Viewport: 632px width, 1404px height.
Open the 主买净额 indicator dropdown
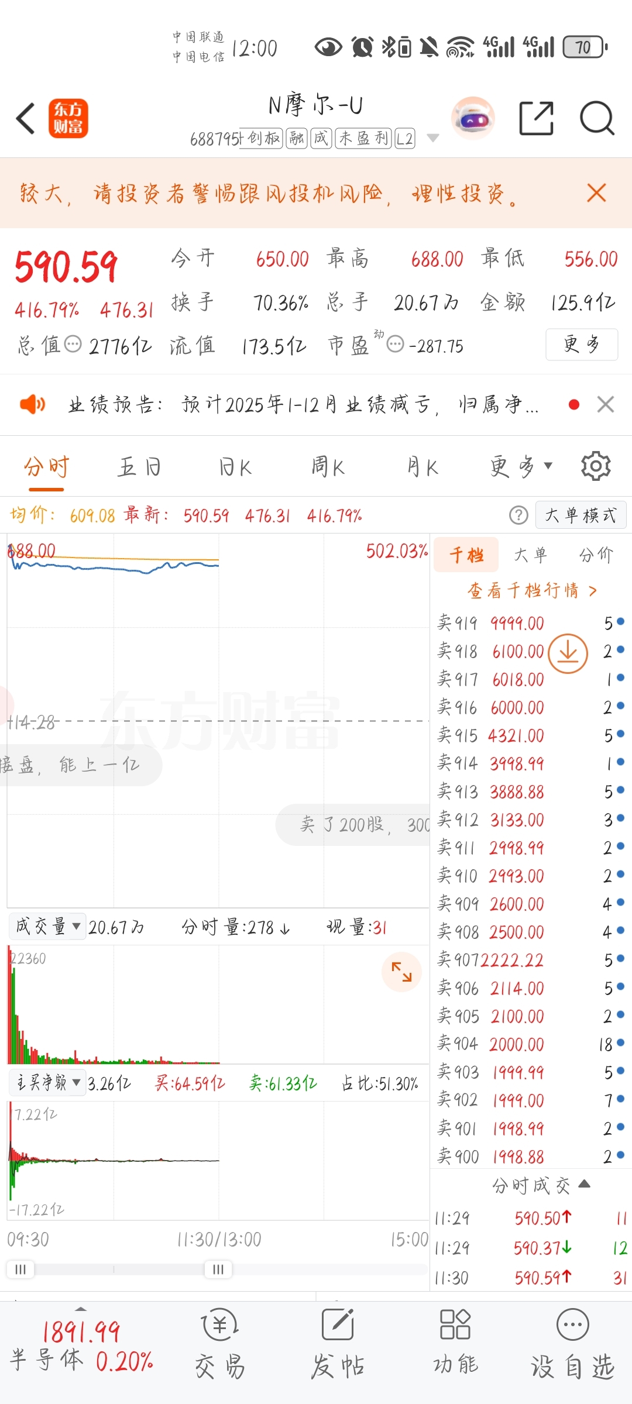[x=48, y=1083]
